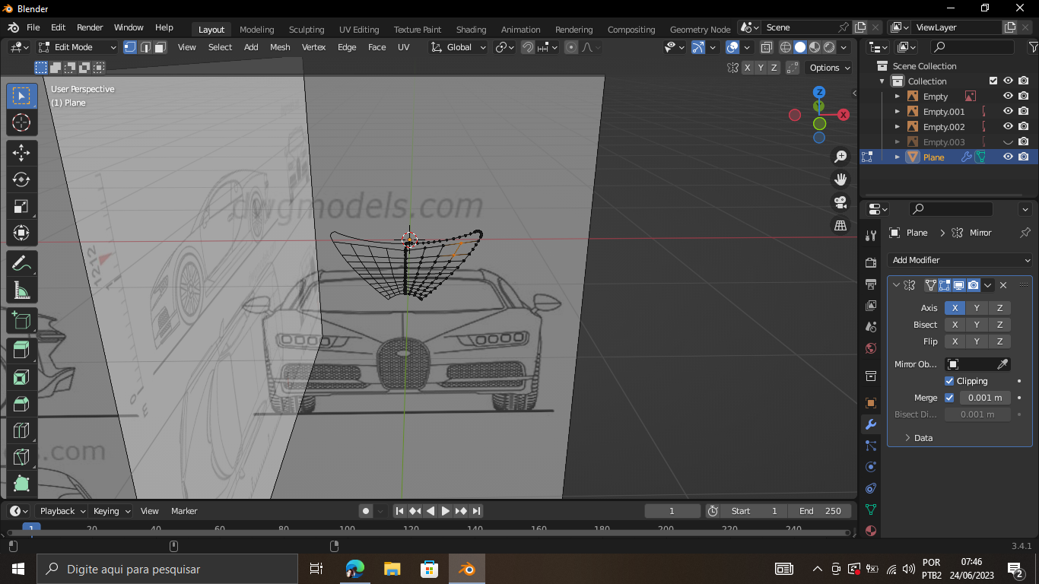Click the zoom viewport magnifier icon
Viewport: 1039px width, 584px height.
tap(840, 157)
